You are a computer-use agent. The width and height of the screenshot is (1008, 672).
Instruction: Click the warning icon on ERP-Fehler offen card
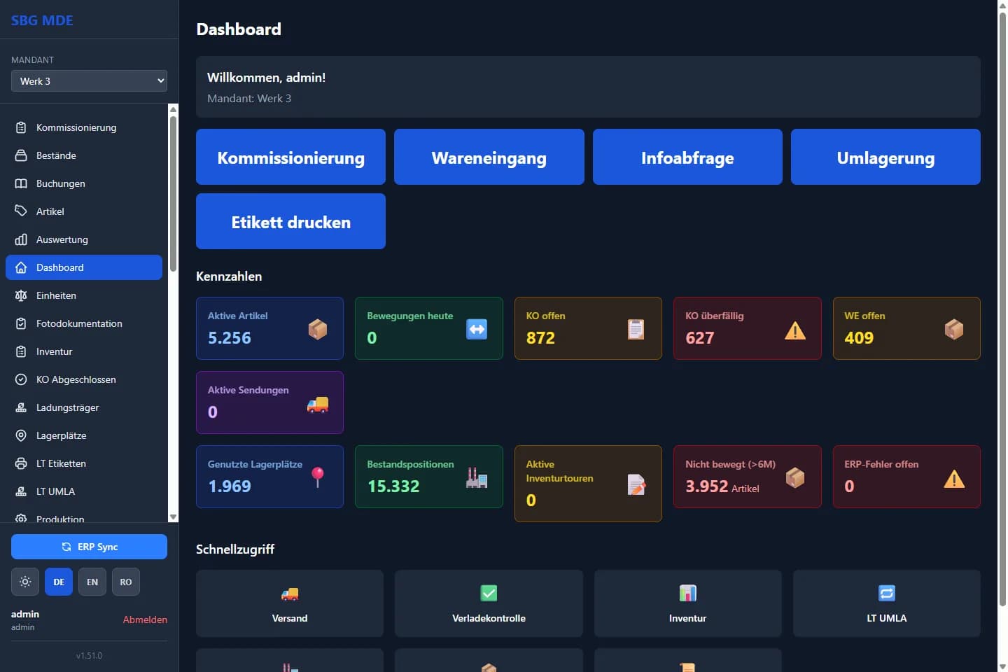tap(954, 479)
